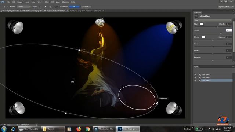The height and width of the screenshot is (132, 235).
Task: Select the Spot Light 3 type icon
Action: click(200, 74)
